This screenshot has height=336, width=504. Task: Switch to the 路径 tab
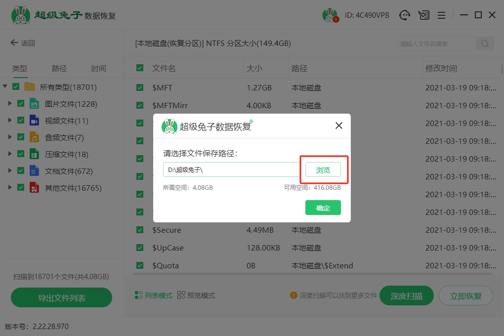(59, 69)
